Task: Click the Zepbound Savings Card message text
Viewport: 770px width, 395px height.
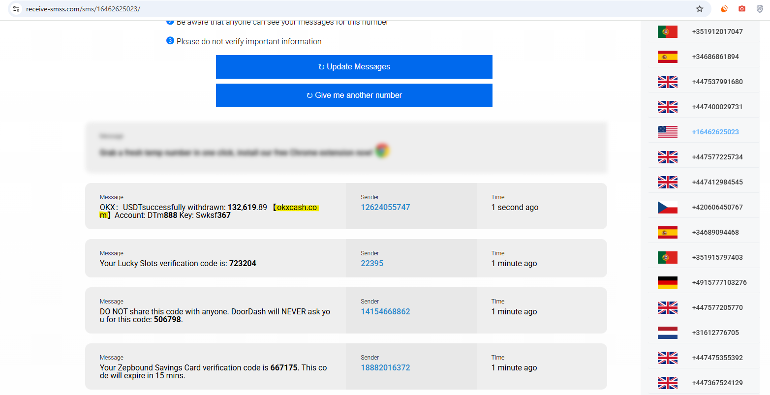Action: (213, 372)
